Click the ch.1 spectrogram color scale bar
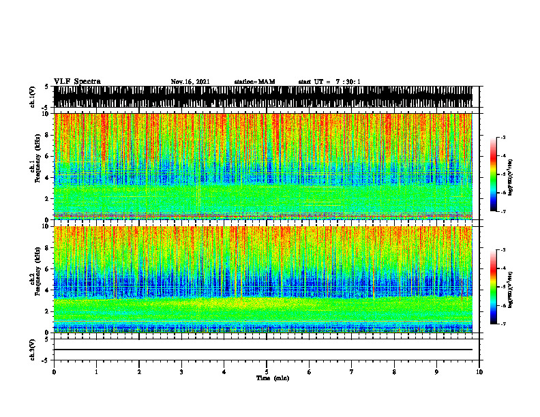This screenshot has width=540, height=417. point(493,174)
